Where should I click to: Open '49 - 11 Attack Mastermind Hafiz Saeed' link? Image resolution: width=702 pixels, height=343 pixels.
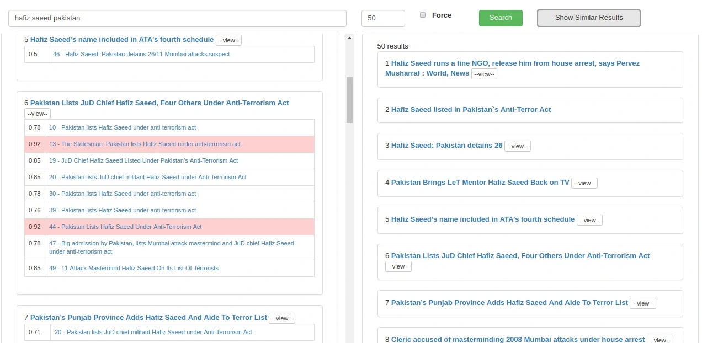(134, 268)
